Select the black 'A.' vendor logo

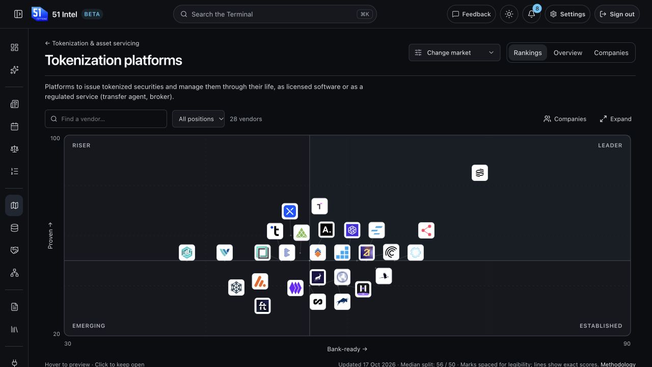327,230
